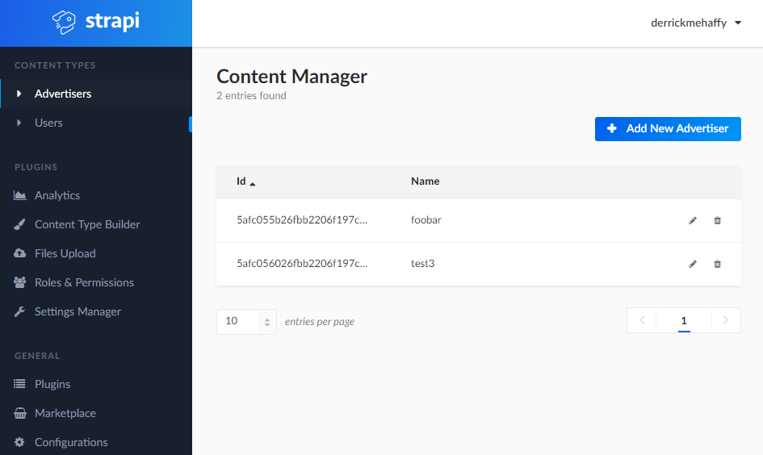Image resolution: width=763 pixels, height=455 pixels.
Task: Click the Plugins list icon
Action: [x=19, y=384]
